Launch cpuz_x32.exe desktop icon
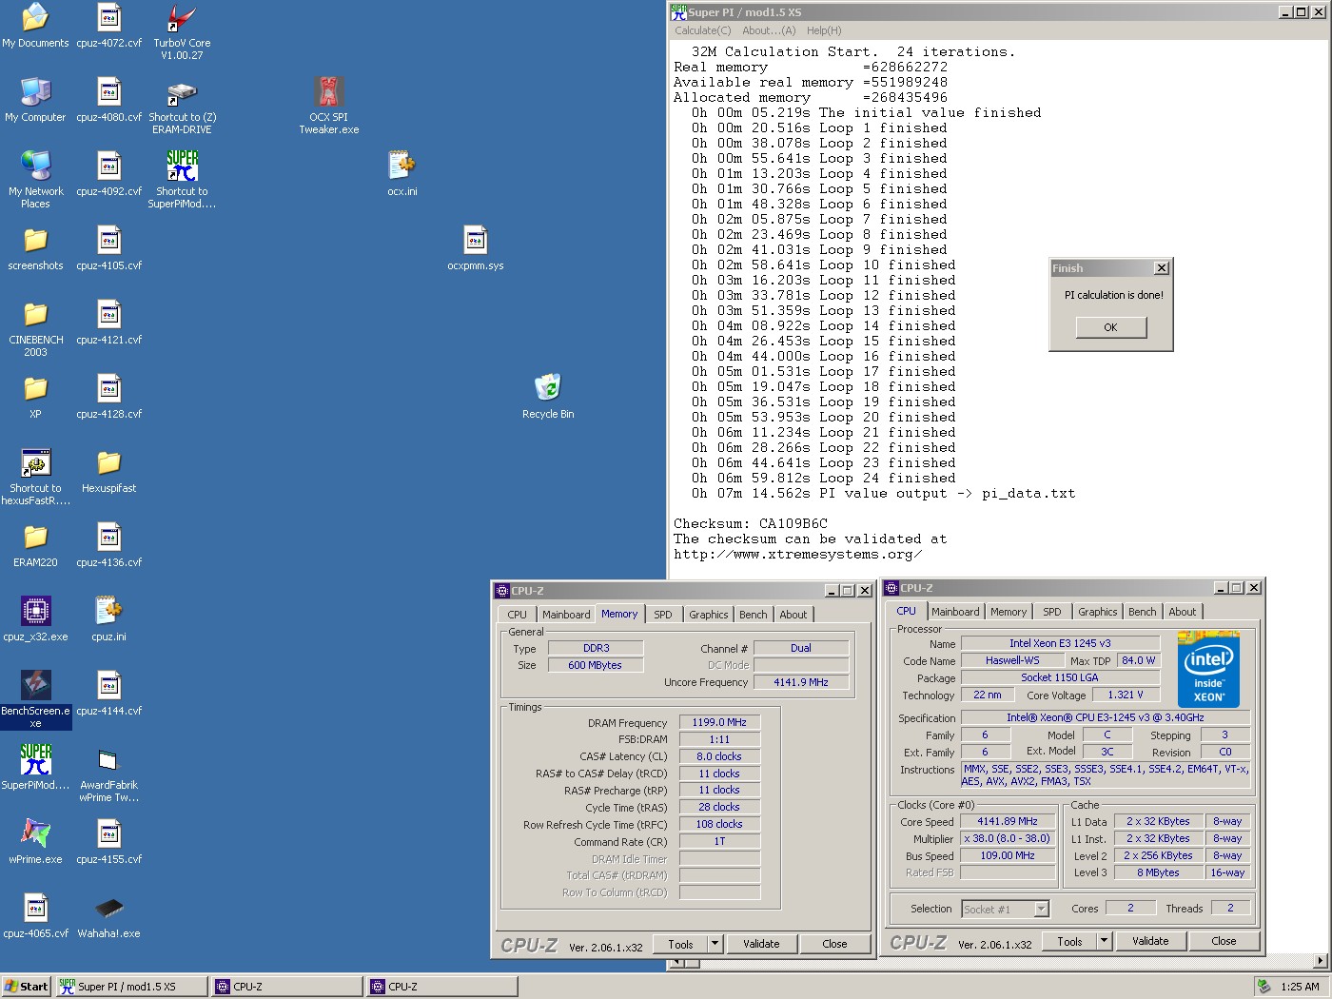This screenshot has height=999, width=1332. (x=35, y=618)
